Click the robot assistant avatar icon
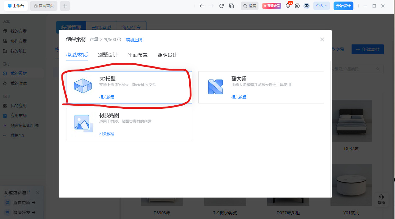 coord(307,6)
